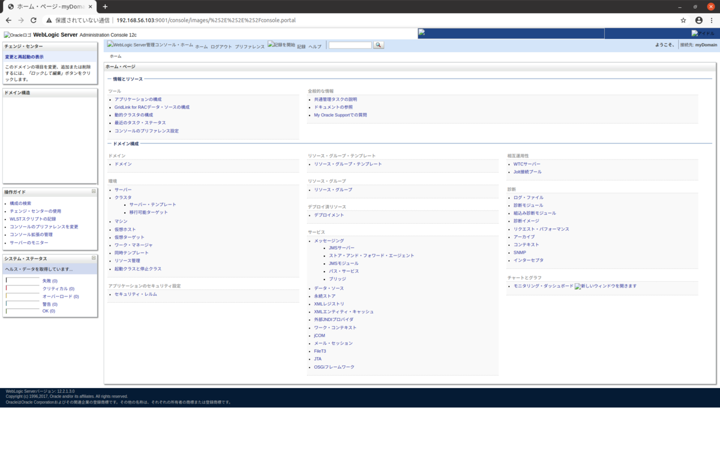Open OSGiフレームワーク link
This screenshot has width=720, height=457.
point(334,367)
